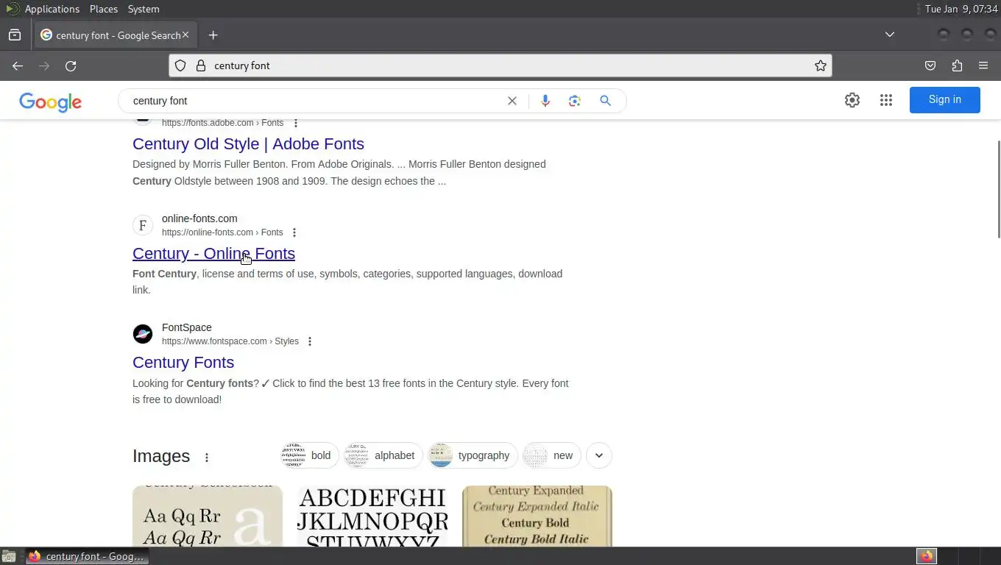Image resolution: width=1001 pixels, height=565 pixels.
Task: Go back to the previous page
Action: [18, 65]
